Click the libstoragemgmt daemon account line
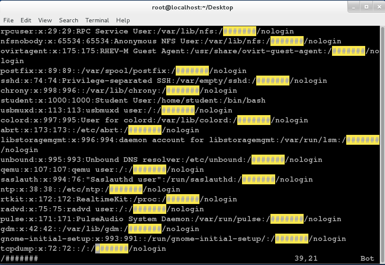Image resolution: width=385 pixels, height=265 pixels. point(190,140)
